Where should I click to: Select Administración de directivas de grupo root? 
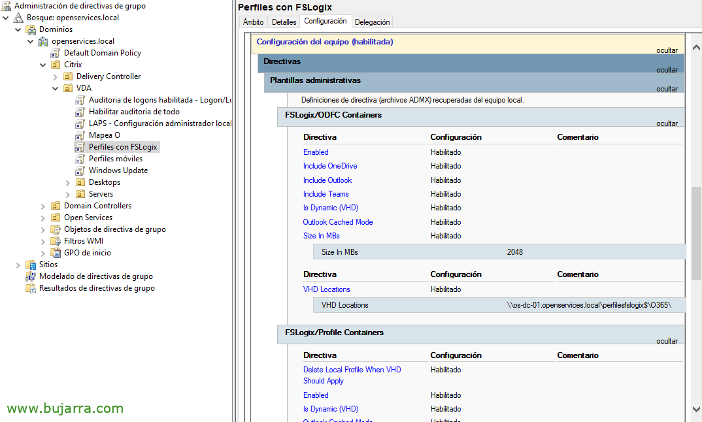click(80, 6)
